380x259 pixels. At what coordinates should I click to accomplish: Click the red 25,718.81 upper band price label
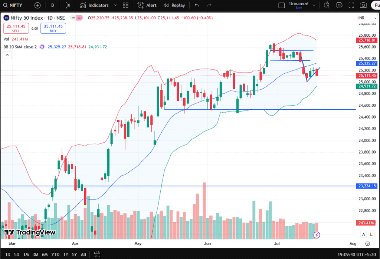tap(367, 40)
